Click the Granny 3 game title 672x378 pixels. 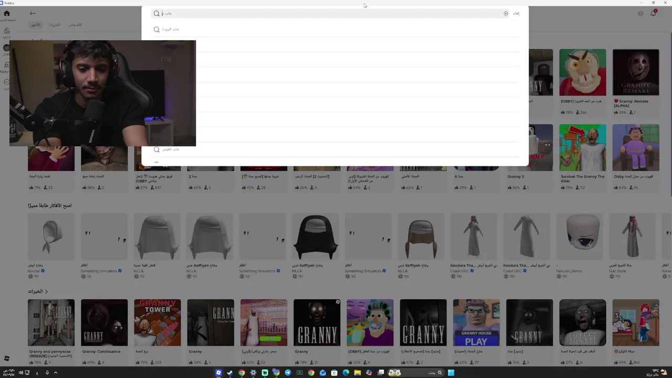click(x=516, y=176)
